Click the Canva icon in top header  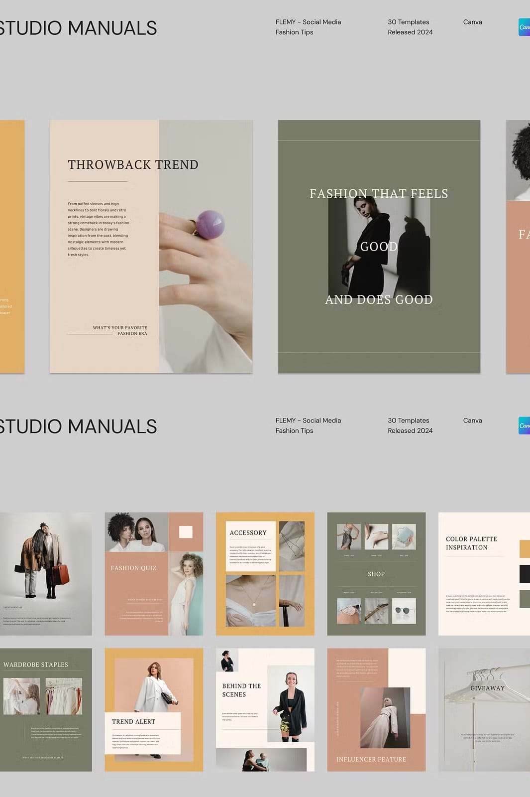click(x=524, y=27)
